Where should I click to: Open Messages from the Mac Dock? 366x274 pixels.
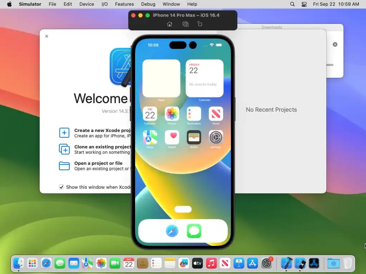(x=60, y=263)
